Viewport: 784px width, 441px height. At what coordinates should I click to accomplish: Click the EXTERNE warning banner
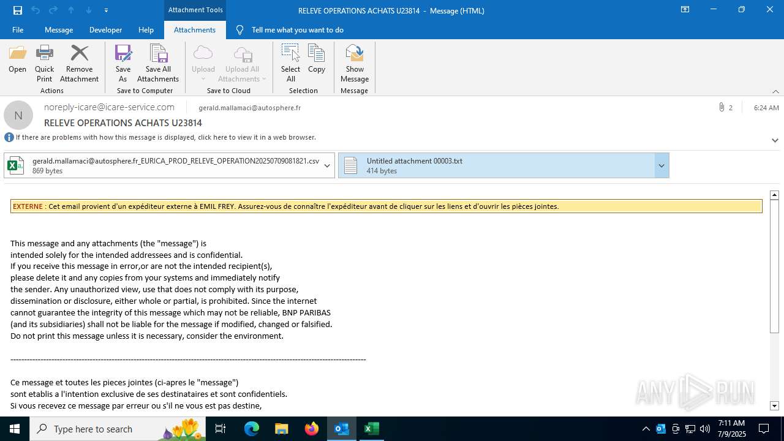click(386, 206)
